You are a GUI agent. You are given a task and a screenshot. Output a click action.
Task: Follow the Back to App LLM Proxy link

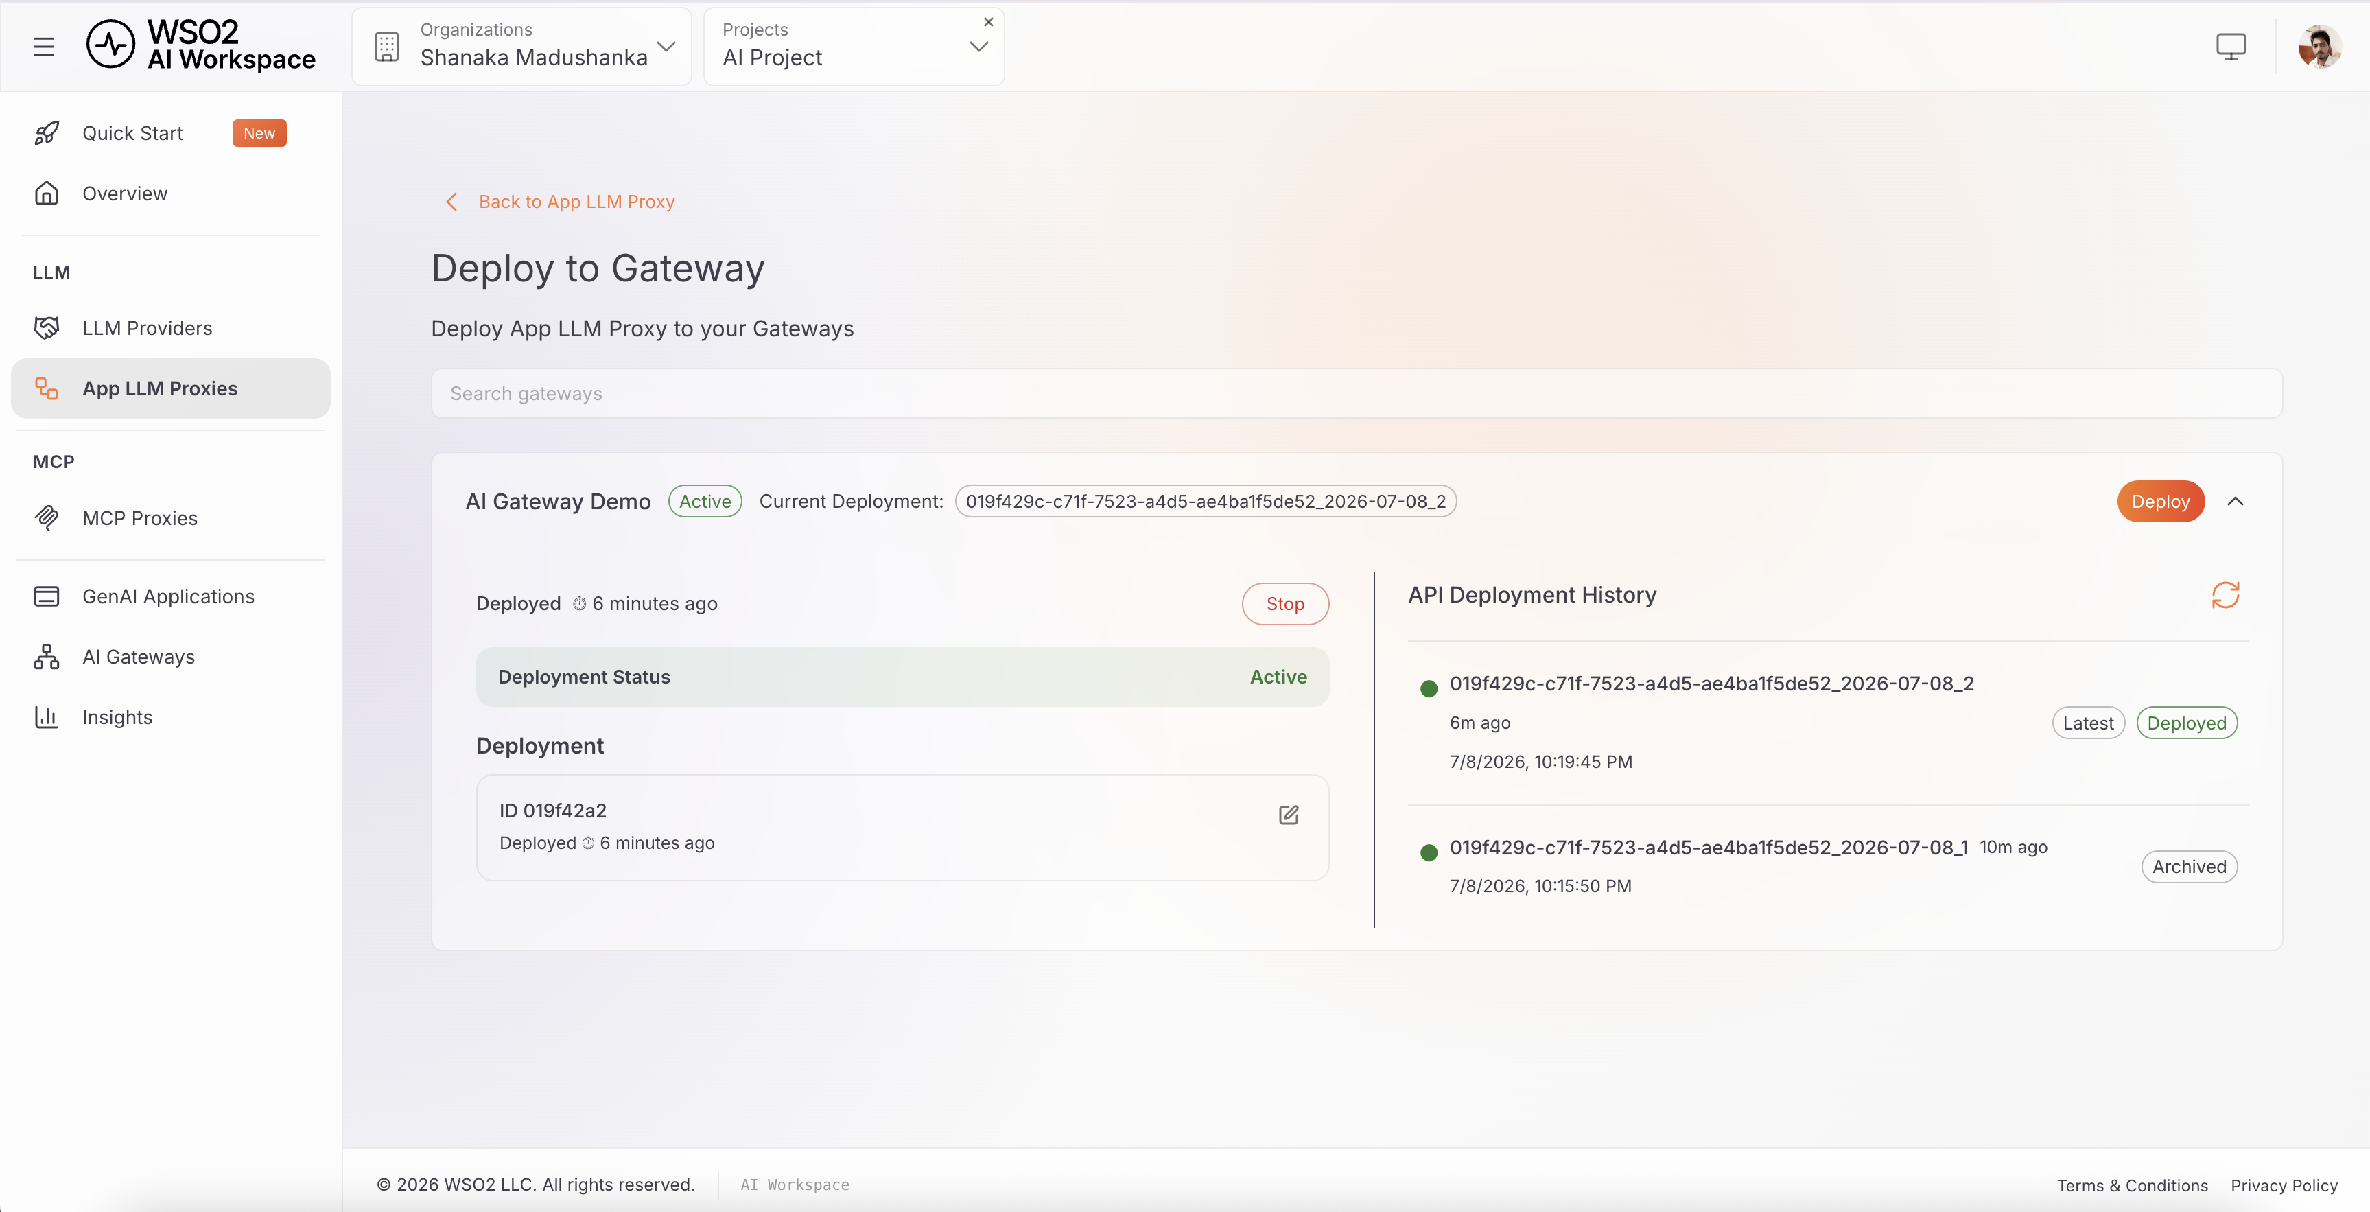tap(576, 202)
